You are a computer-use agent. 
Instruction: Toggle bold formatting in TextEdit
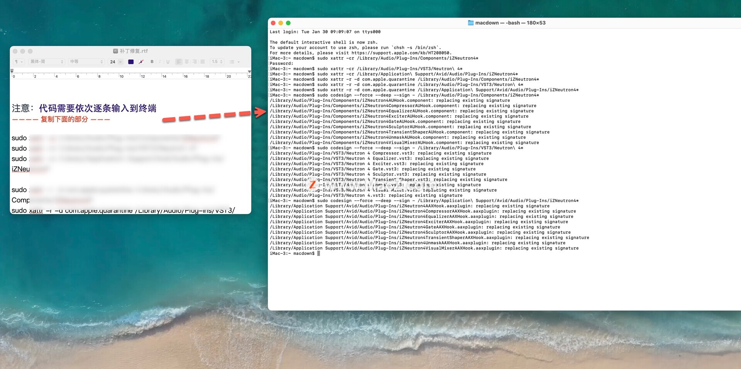[x=152, y=62]
